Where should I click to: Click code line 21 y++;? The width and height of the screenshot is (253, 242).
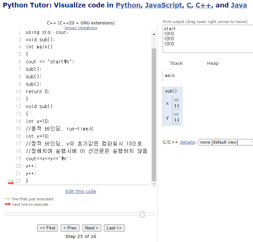point(31,174)
